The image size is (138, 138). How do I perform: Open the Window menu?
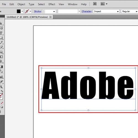[x=73, y=4]
